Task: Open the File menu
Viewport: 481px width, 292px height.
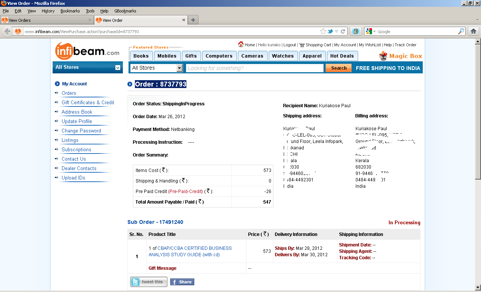Action: pyautogui.click(x=6, y=11)
